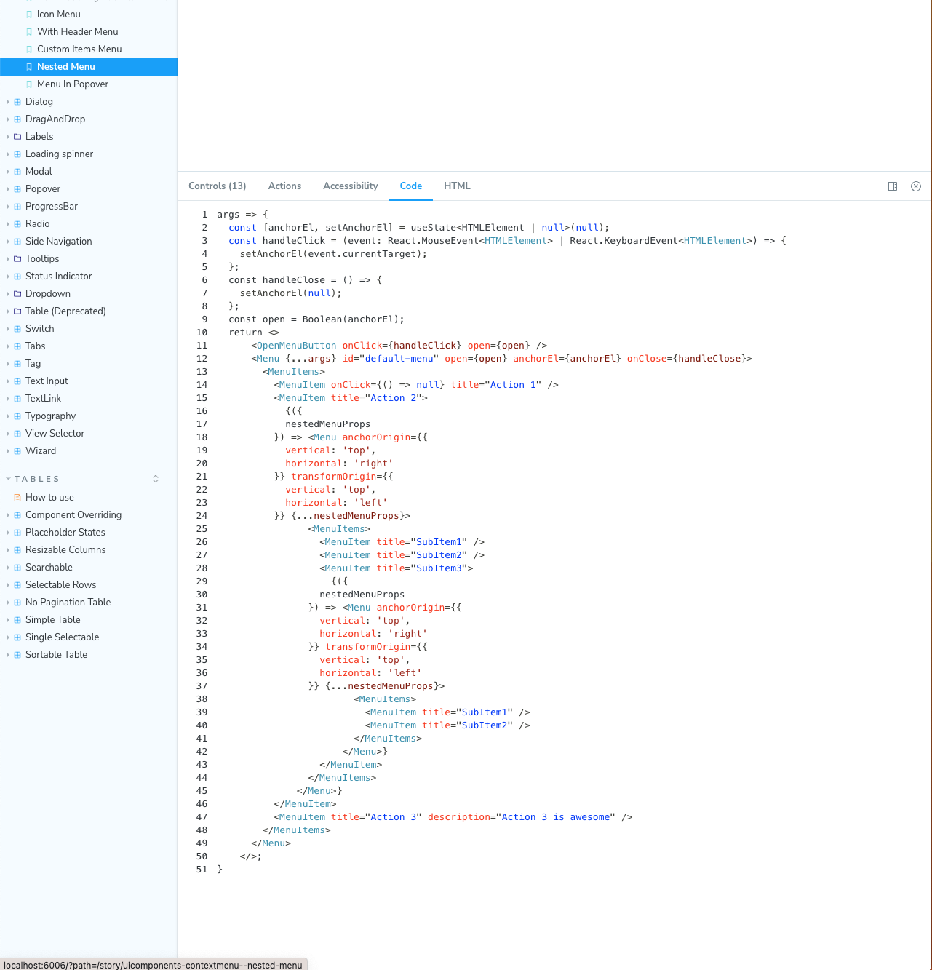Switch to the Actions tab
Viewport: 932px width, 970px height.
click(284, 186)
